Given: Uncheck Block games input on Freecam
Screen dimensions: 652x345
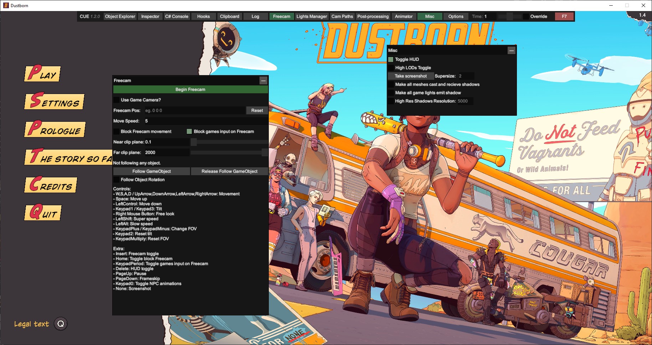Looking at the screenshot, I should 189,132.
